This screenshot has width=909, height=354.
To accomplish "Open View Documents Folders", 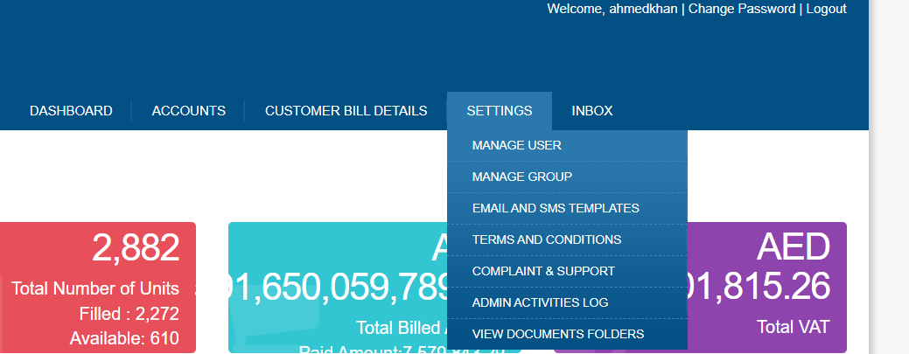I will (557, 334).
